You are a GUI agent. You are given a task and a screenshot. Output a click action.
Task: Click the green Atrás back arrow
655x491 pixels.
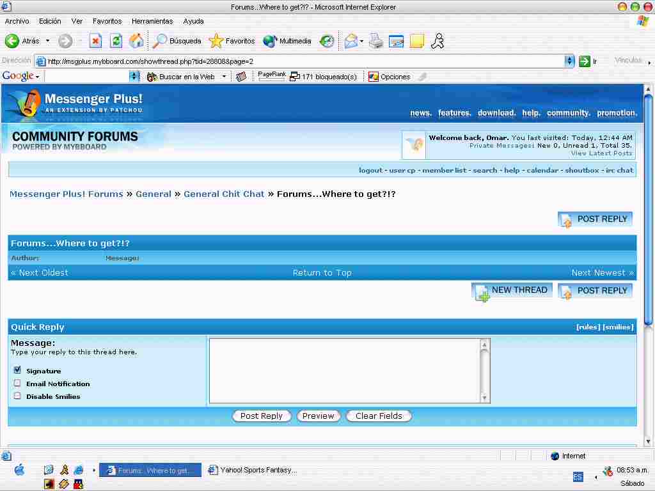12,41
